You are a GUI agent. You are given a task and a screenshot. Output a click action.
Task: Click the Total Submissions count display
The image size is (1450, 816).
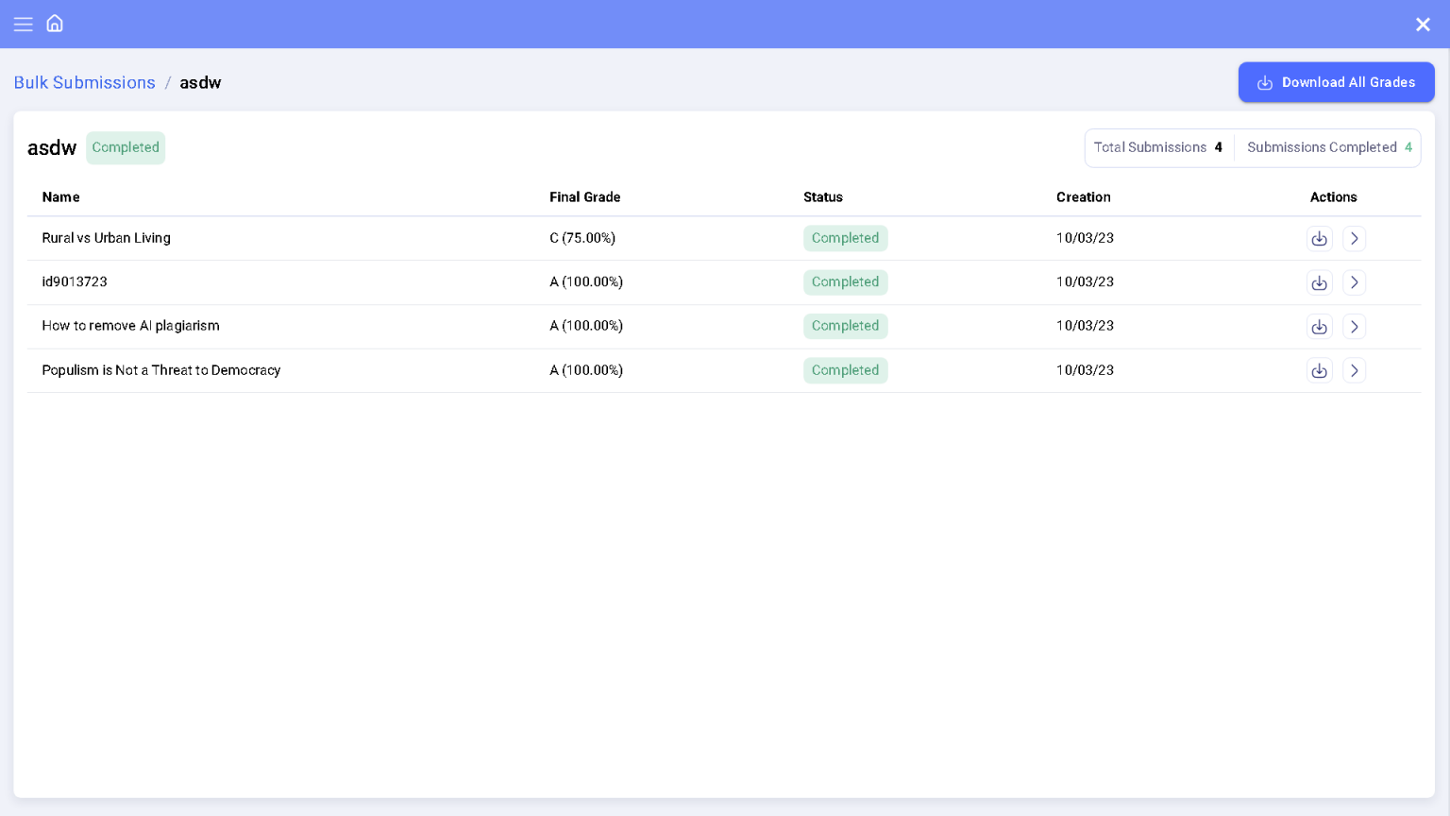[1158, 147]
